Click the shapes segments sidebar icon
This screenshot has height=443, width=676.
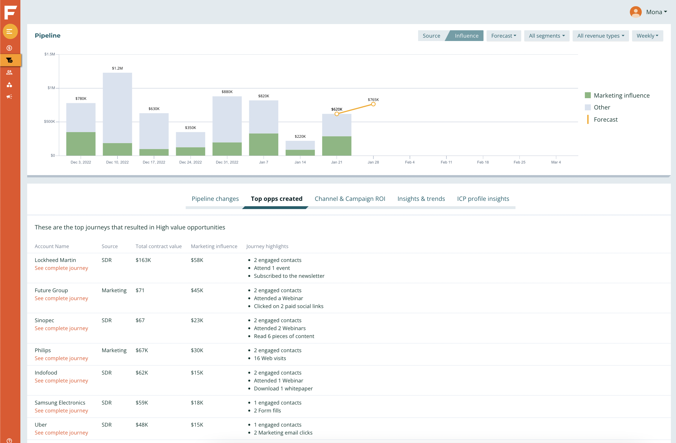click(x=9, y=85)
